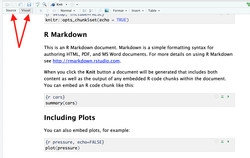
Task: Open find and replace magnifier
Action: [45, 4]
